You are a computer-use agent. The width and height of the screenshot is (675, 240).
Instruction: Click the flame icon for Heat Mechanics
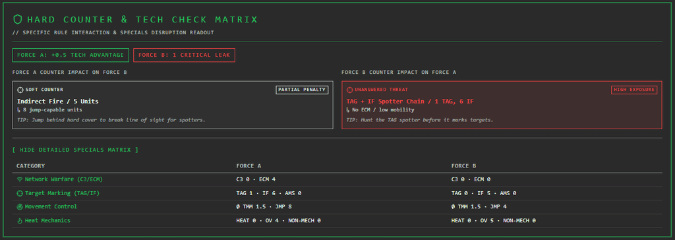pos(19,221)
